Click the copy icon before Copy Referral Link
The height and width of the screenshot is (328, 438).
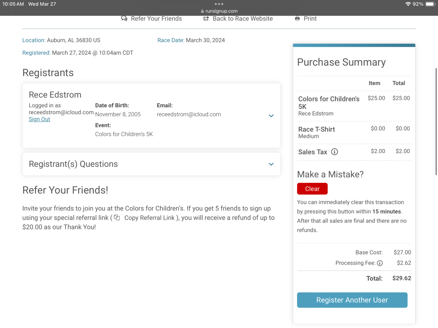point(117,218)
